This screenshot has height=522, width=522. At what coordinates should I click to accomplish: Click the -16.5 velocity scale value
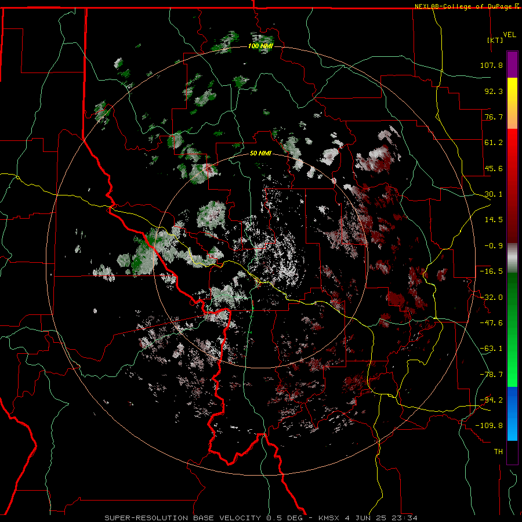point(491,271)
